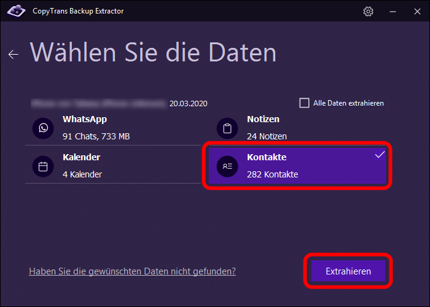Select the WhatsApp data title
Image resolution: width=430 pixels, height=307 pixels.
(85, 119)
